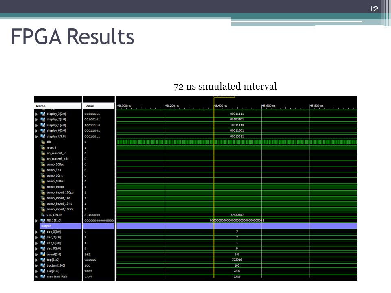This screenshot has height=293, width=391.
Task: Click the Name column header
Action: (58, 106)
